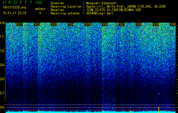Click the red meteor echo spot near 0.7 kHz
This screenshot has width=178, height=113.
pyautogui.click(x=159, y=94)
